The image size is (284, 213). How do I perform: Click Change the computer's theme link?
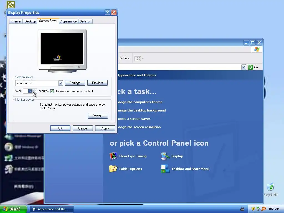point(140,102)
